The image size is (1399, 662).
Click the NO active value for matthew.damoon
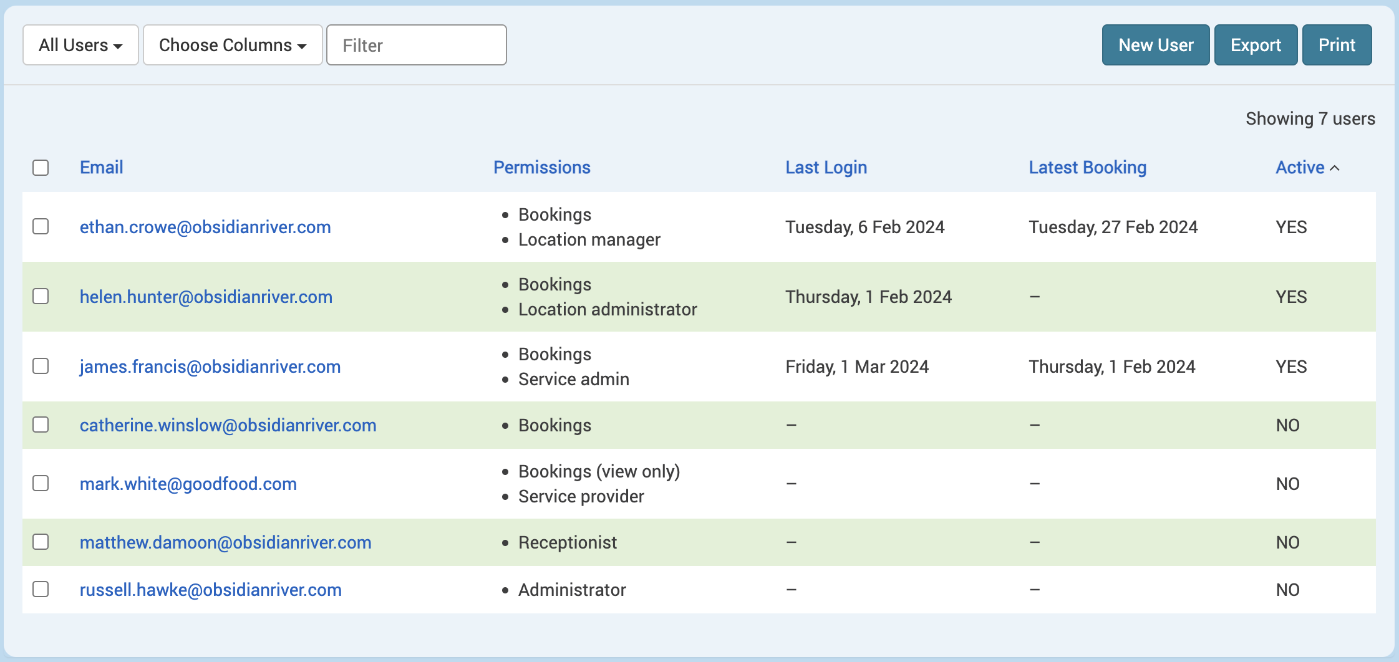click(1287, 542)
